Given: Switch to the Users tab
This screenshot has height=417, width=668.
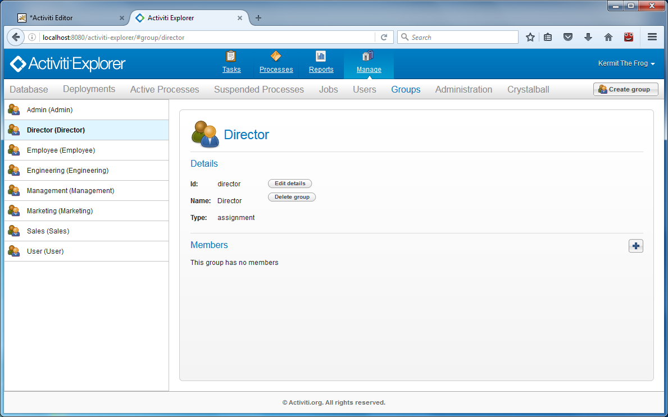Looking at the screenshot, I should (364, 89).
